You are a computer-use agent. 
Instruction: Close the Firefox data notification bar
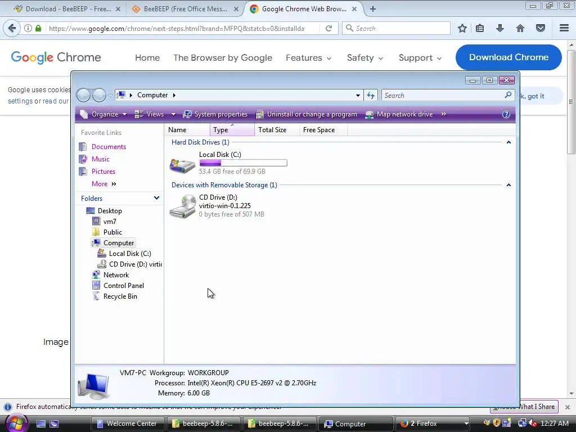point(568,407)
